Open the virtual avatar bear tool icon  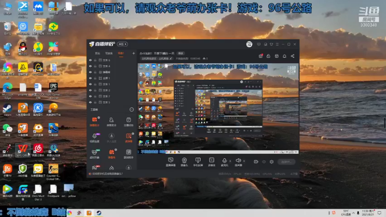(x=95, y=153)
